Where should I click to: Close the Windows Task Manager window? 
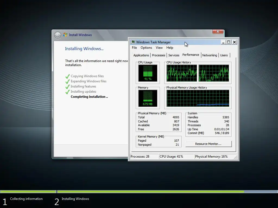point(234,42)
